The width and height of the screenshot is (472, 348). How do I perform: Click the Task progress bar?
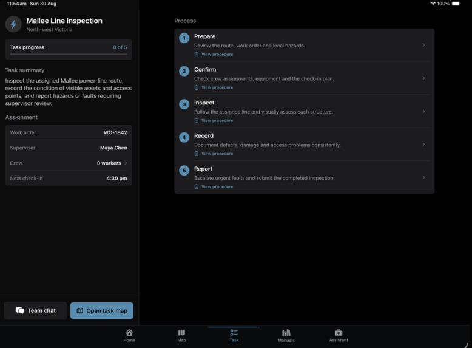pos(69,55)
